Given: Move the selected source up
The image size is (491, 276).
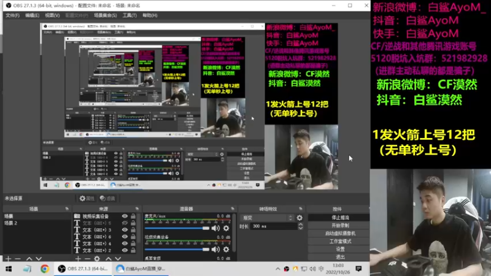Looking at the screenshot, I should pos(109,259).
